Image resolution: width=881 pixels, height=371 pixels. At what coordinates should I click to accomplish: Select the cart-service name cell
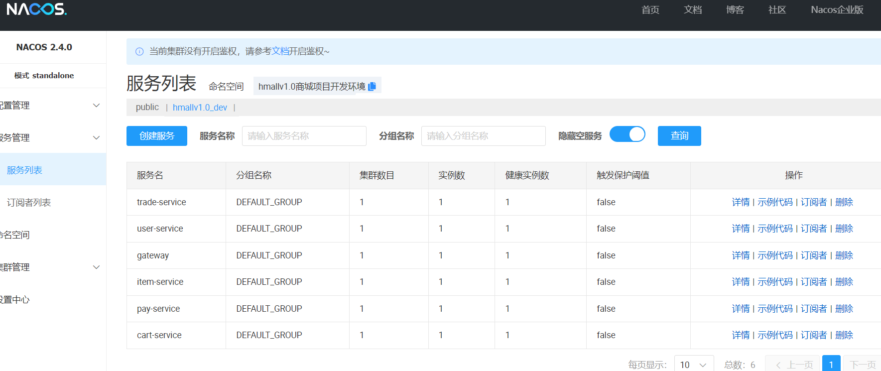click(x=176, y=335)
